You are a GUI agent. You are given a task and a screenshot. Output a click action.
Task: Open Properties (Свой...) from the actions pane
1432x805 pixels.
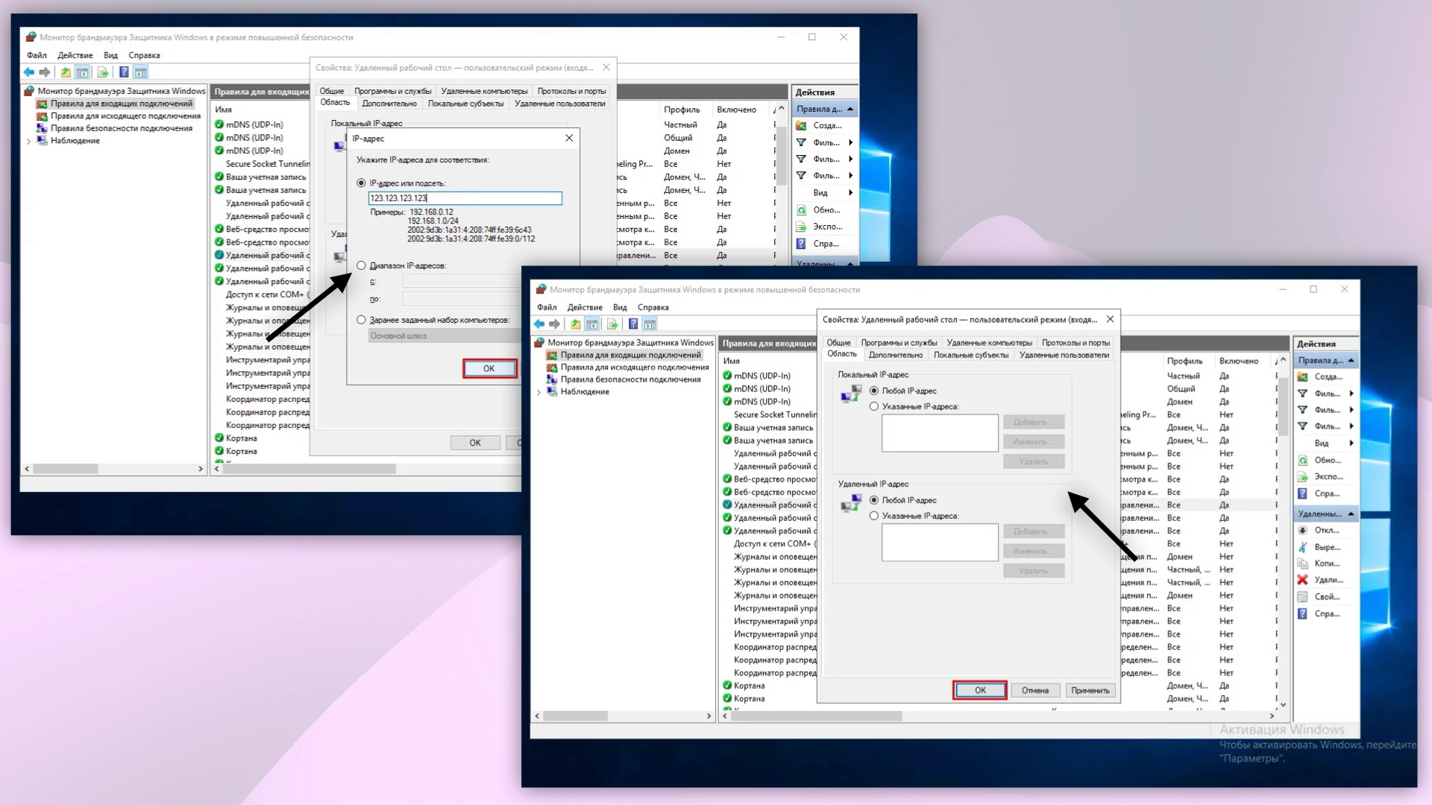[1327, 597]
